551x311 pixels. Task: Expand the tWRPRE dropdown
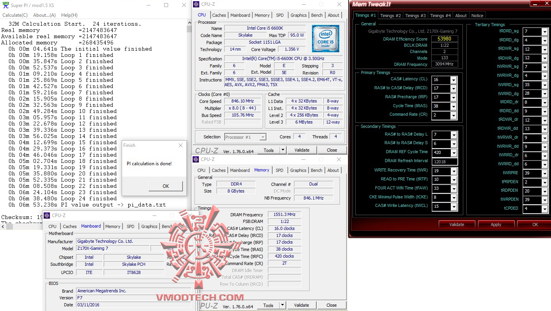pyautogui.click(x=545, y=173)
